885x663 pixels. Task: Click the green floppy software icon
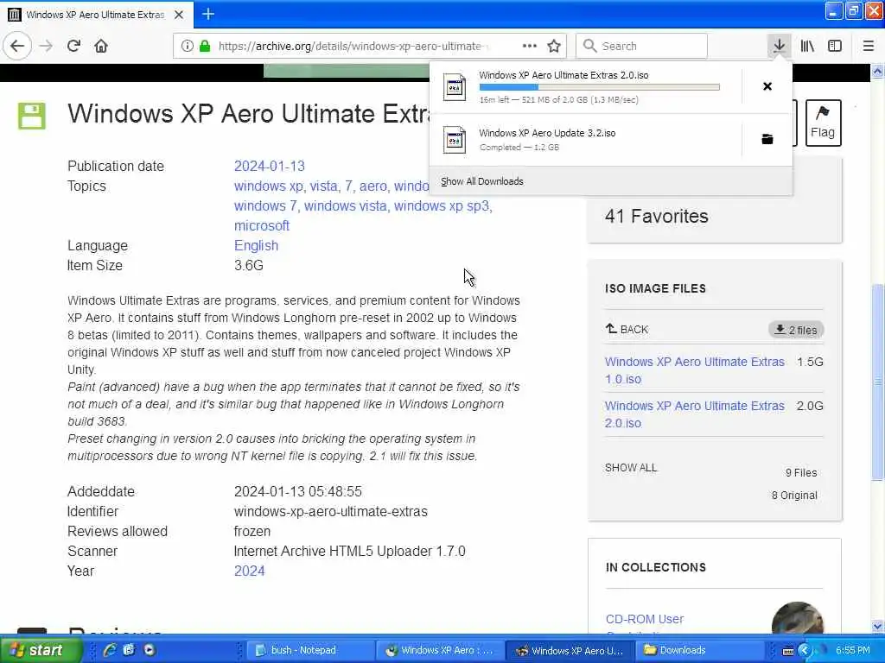32,117
